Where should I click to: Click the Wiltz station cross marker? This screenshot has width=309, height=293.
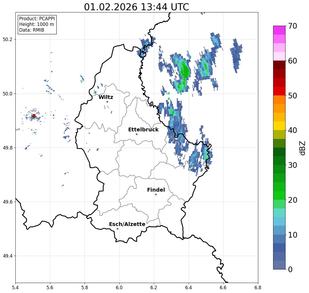(x=107, y=102)
